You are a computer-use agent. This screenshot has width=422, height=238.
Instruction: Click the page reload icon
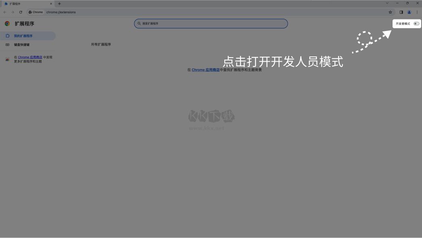point(21,12)
